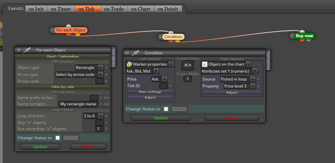Open the Loop direction Z to A dropdown
This screenshot has height=163, width=335.
(x=93, y=116)
